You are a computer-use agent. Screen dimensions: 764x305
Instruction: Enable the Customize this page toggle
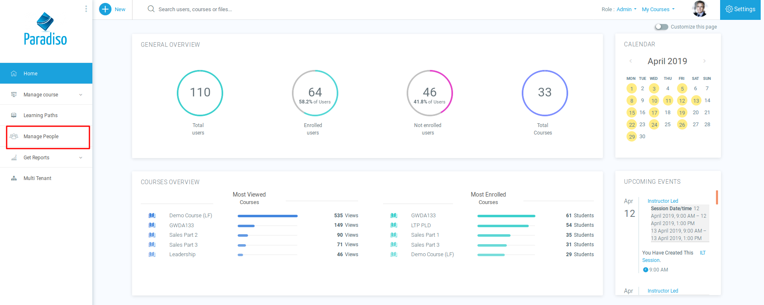pyautogui.click(x=661, y=27)
